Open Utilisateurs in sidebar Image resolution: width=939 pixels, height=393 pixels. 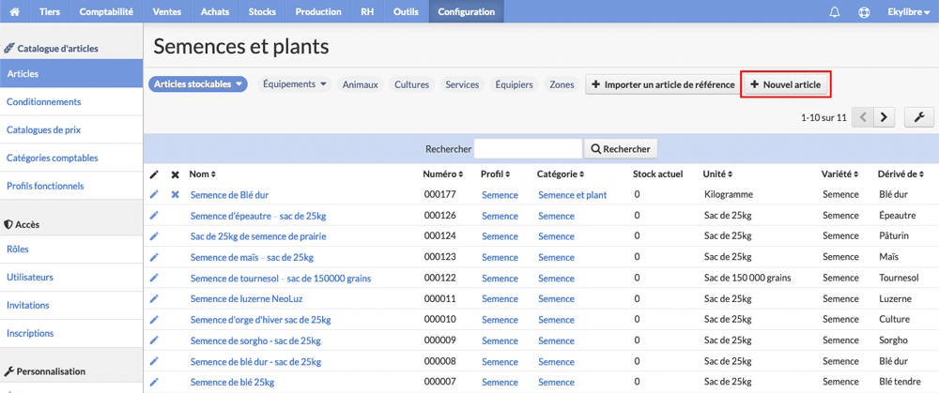pos(71,277)
